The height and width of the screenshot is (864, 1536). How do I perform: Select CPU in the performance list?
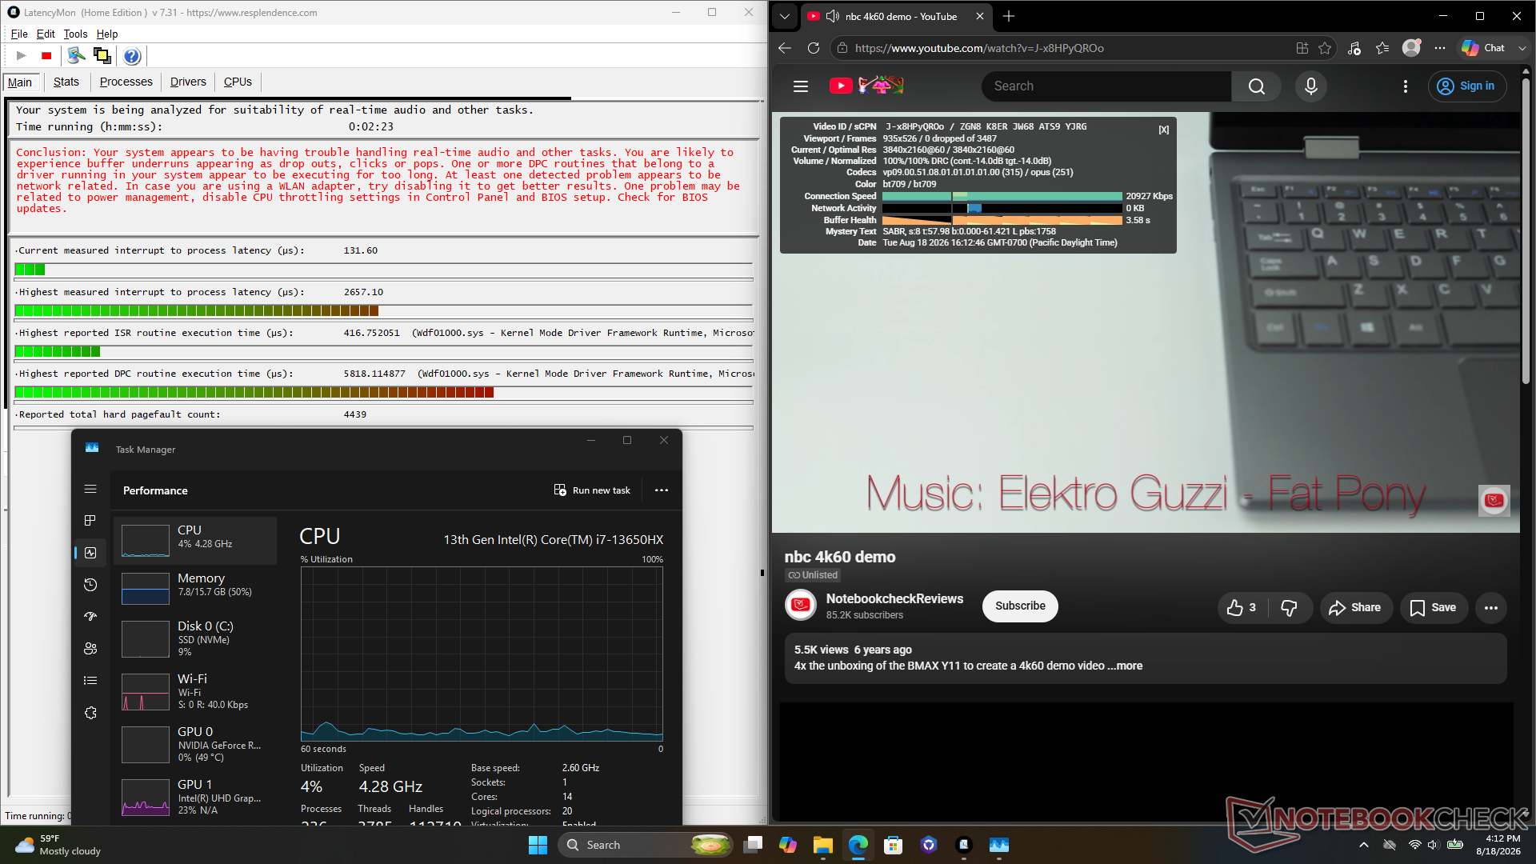pyautogui.click(x=196, y=540)
